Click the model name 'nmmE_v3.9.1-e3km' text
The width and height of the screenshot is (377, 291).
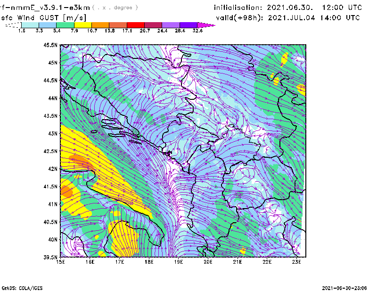[49, 8]
